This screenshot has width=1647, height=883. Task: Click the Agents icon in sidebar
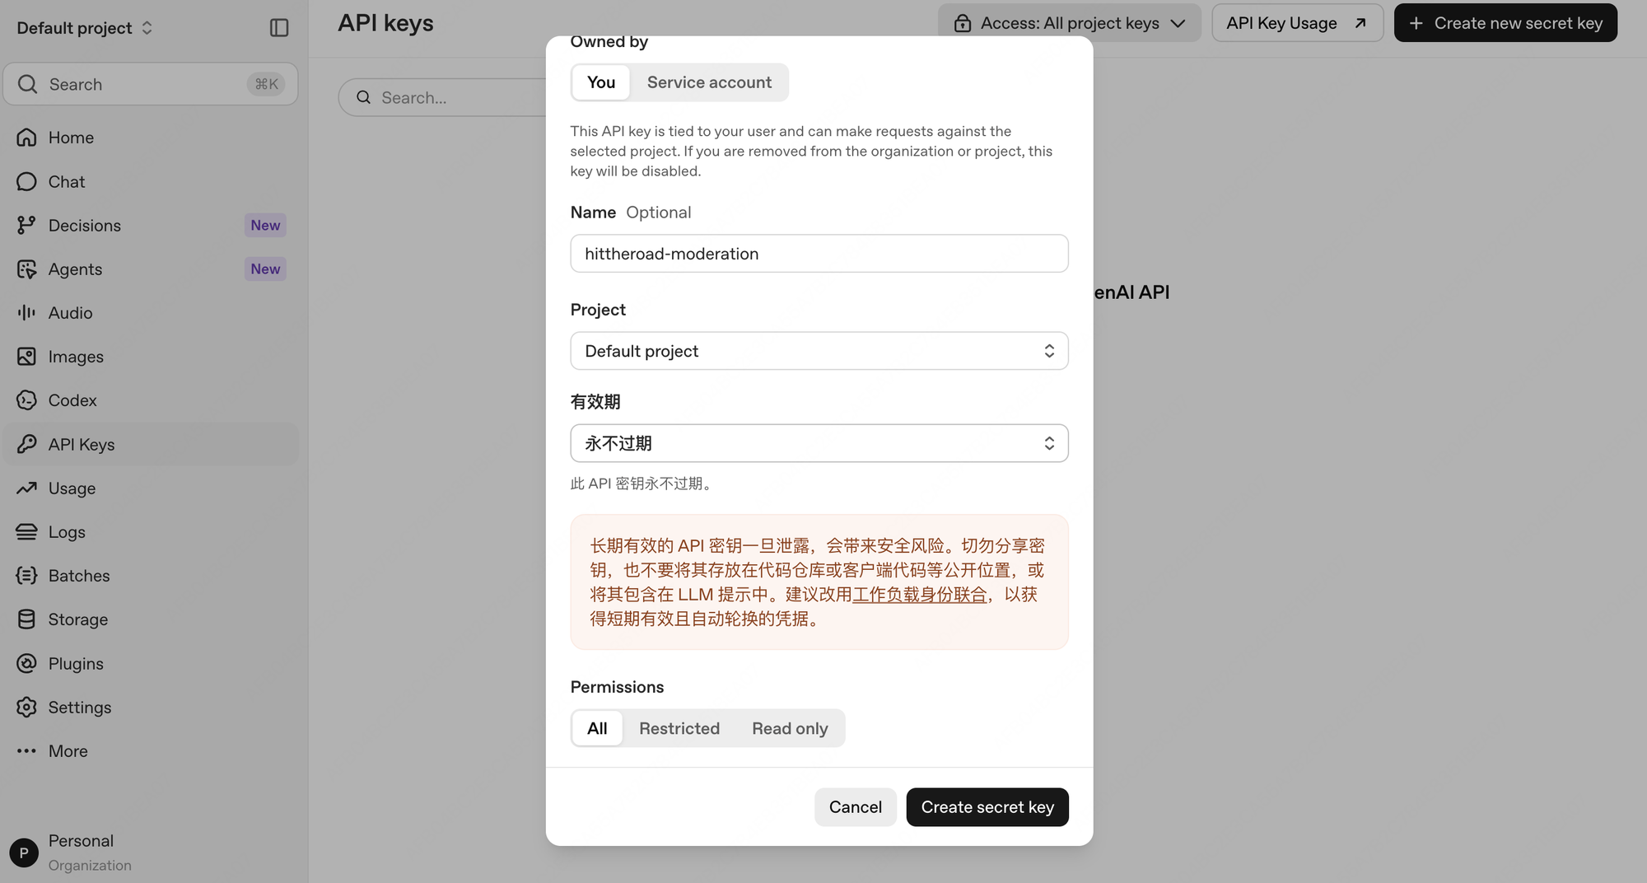coord(26,269)
